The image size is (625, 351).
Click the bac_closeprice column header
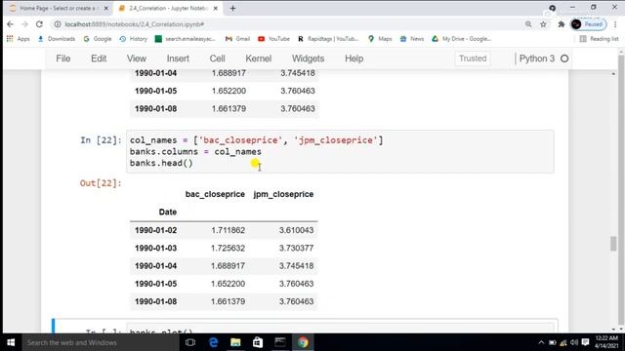pos(215,194)
